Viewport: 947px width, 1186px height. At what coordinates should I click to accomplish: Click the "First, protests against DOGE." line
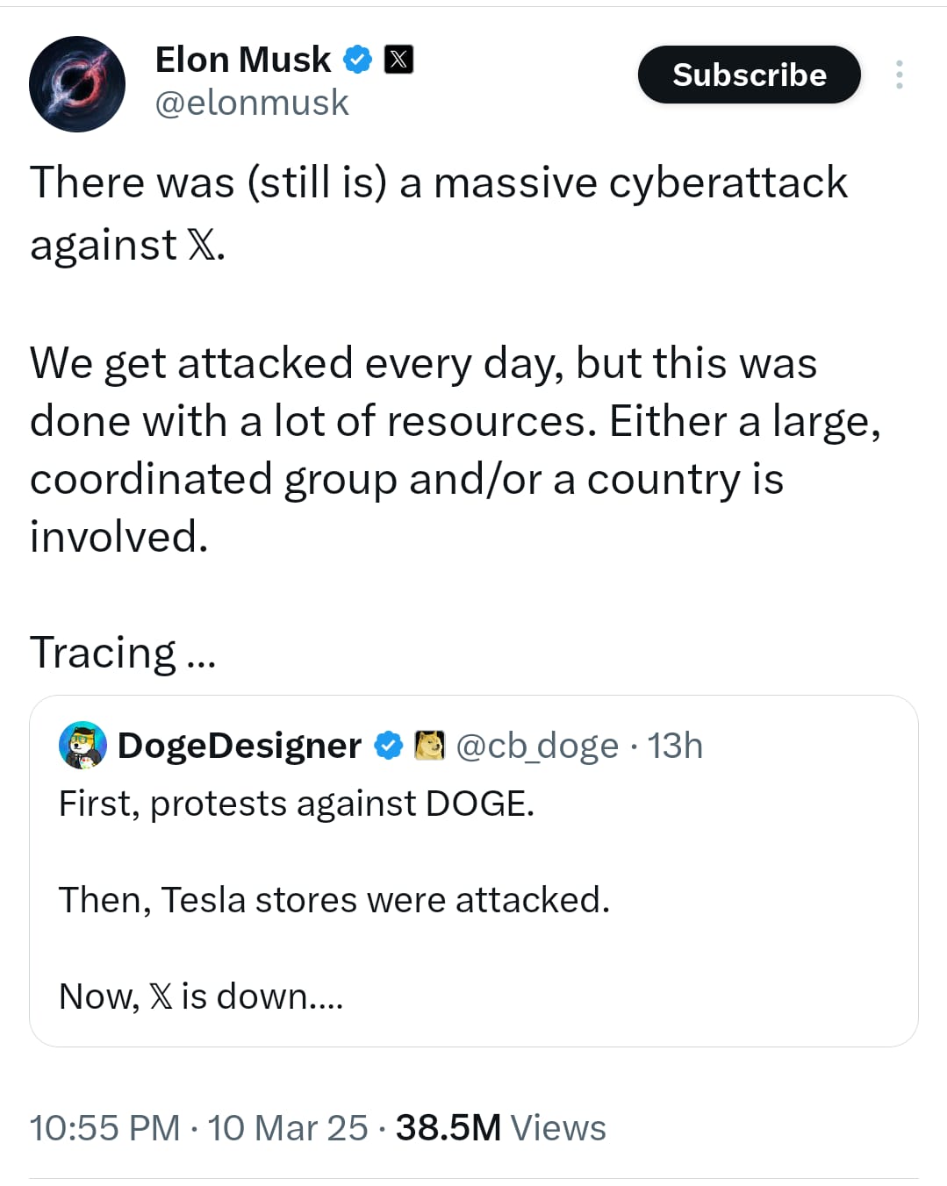296,804
